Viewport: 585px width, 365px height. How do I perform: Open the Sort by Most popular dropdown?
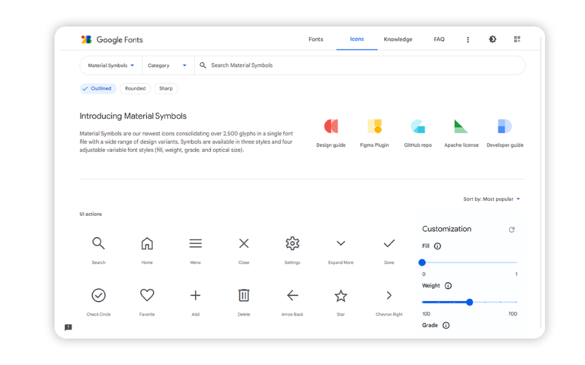click(491, 199)
